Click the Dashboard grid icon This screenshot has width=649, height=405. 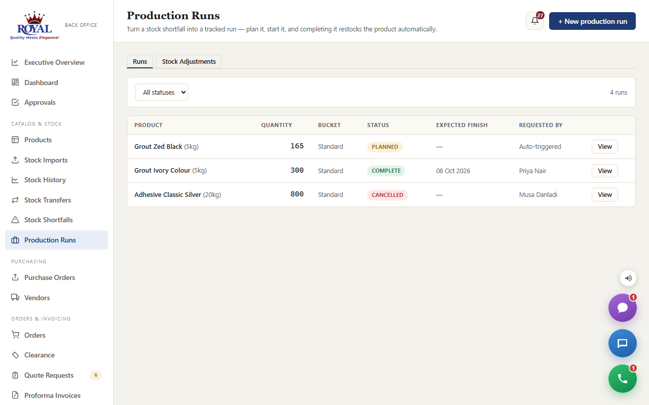click(15, 83)
